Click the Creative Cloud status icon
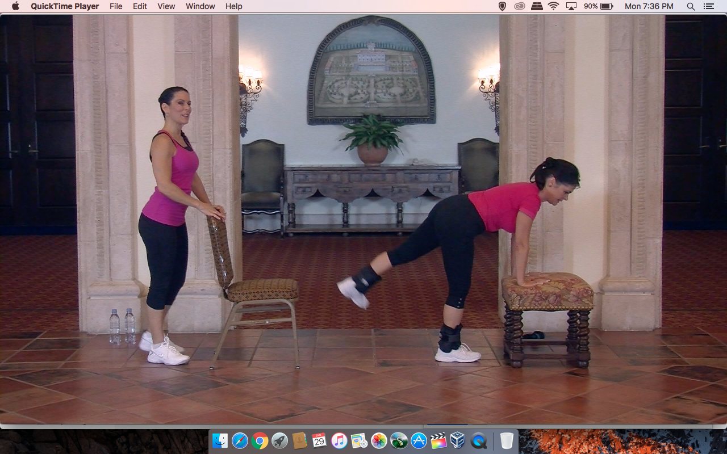Image resolution: width=727 pixels, height=454 pixels. tap(519, 6)
